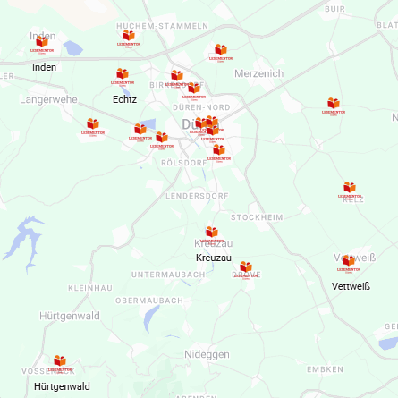This screenshot has height=398, width=398.
Task: Click the black Echtz label
Action: point(124,99)
